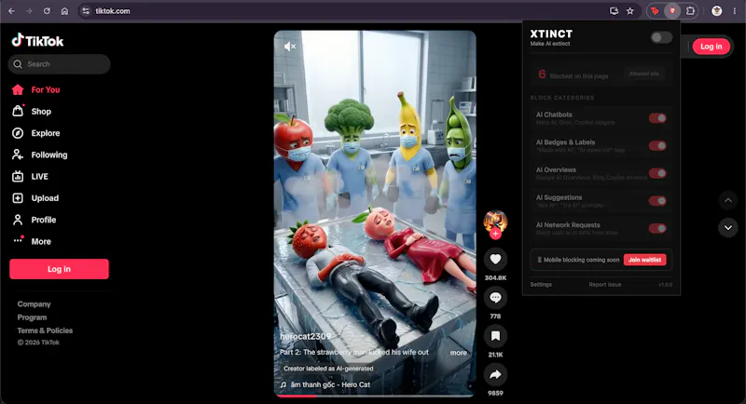This screenshot has width=746, height=404.
Task: Follow creator with red plus badge
Action: [x=495, y=234]
